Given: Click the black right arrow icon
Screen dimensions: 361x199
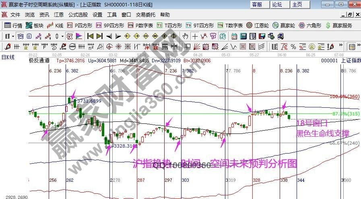Looking at the screenshot, I should pyautogui.click(x=118, y=36).
